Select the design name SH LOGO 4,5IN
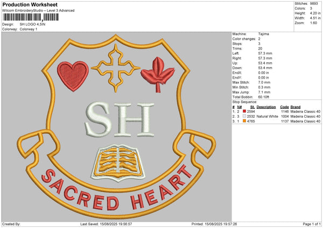323x228 pixels. [x=32, y=24]
